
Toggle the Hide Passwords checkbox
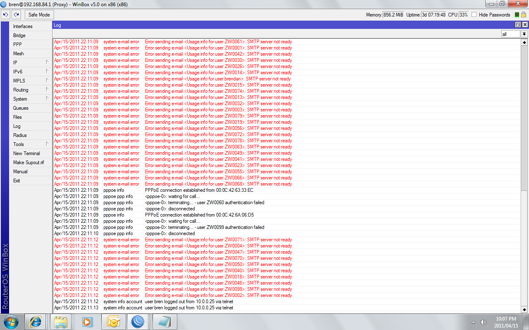474,15
